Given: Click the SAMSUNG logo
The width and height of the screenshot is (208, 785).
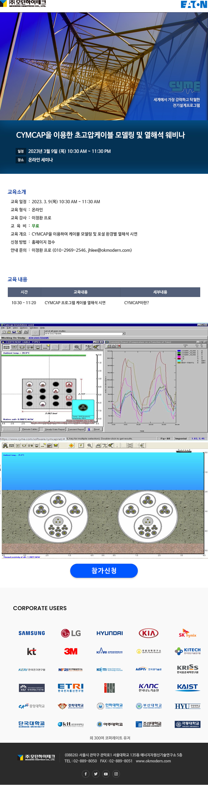Looking at the screenshot, I should click(x=31, y=633).
